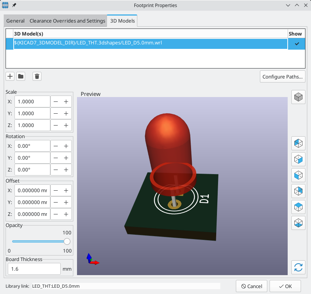
Task: Delete the selected 3D model
Action: click(x=37, y=76)
